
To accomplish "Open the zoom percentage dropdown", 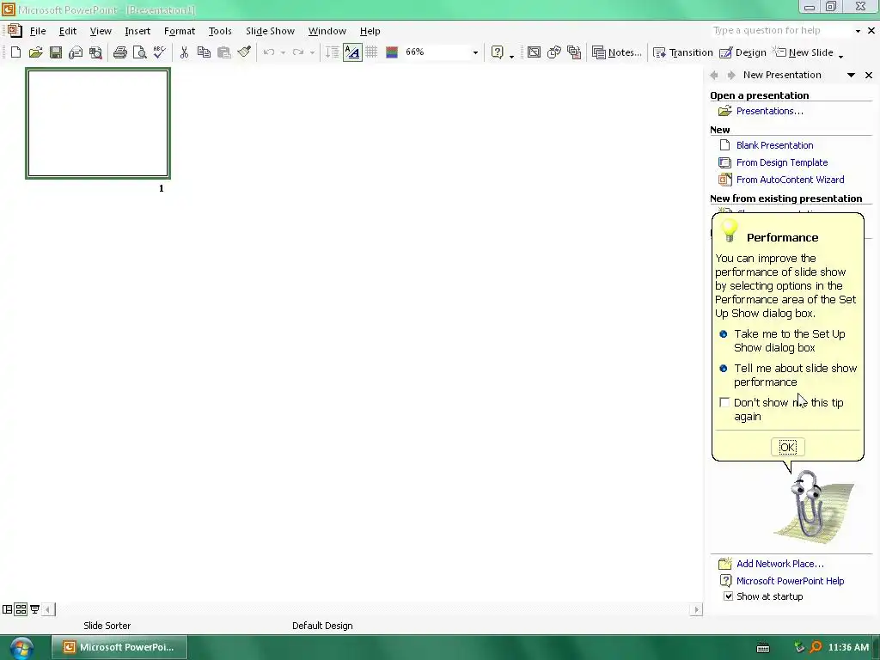I will 475,52.
